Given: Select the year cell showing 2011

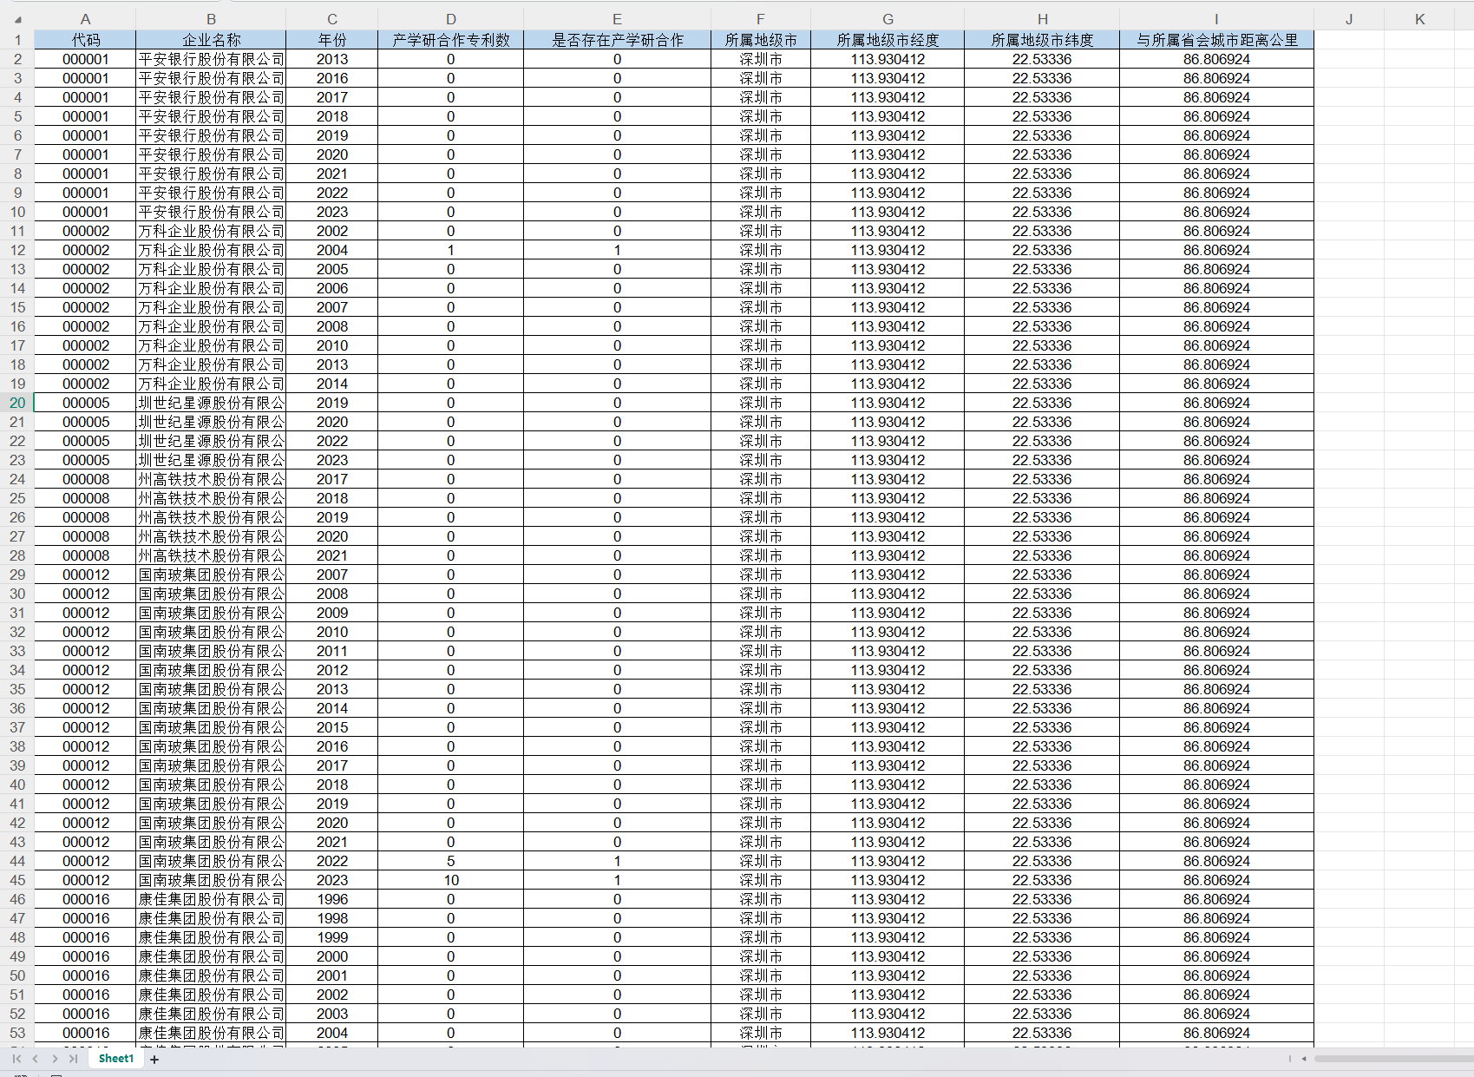Looking at the screenshot, I should (x=332, y=651).
